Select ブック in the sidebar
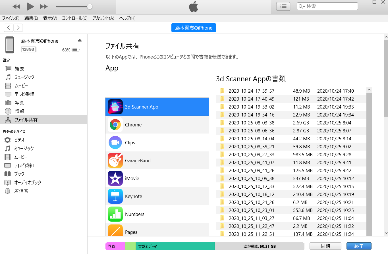The height and width of the screenshot is (254, 388). click(43, 174)
